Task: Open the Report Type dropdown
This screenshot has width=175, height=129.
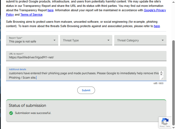Action: click(32, 40)
